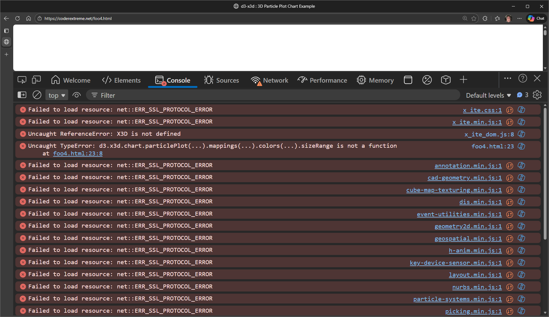The width and height of the screenshot is (549, 317).
Task: Expand the top JavaScript context dropdown
Action: click(x=57, y=95)
